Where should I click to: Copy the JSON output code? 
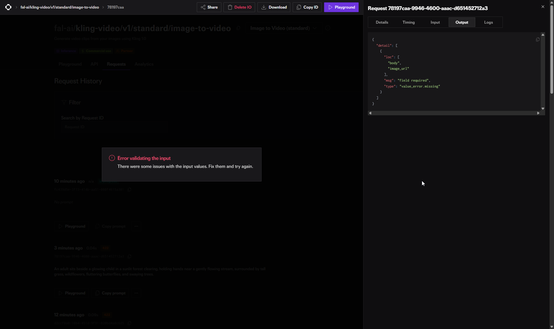(538, 40)
